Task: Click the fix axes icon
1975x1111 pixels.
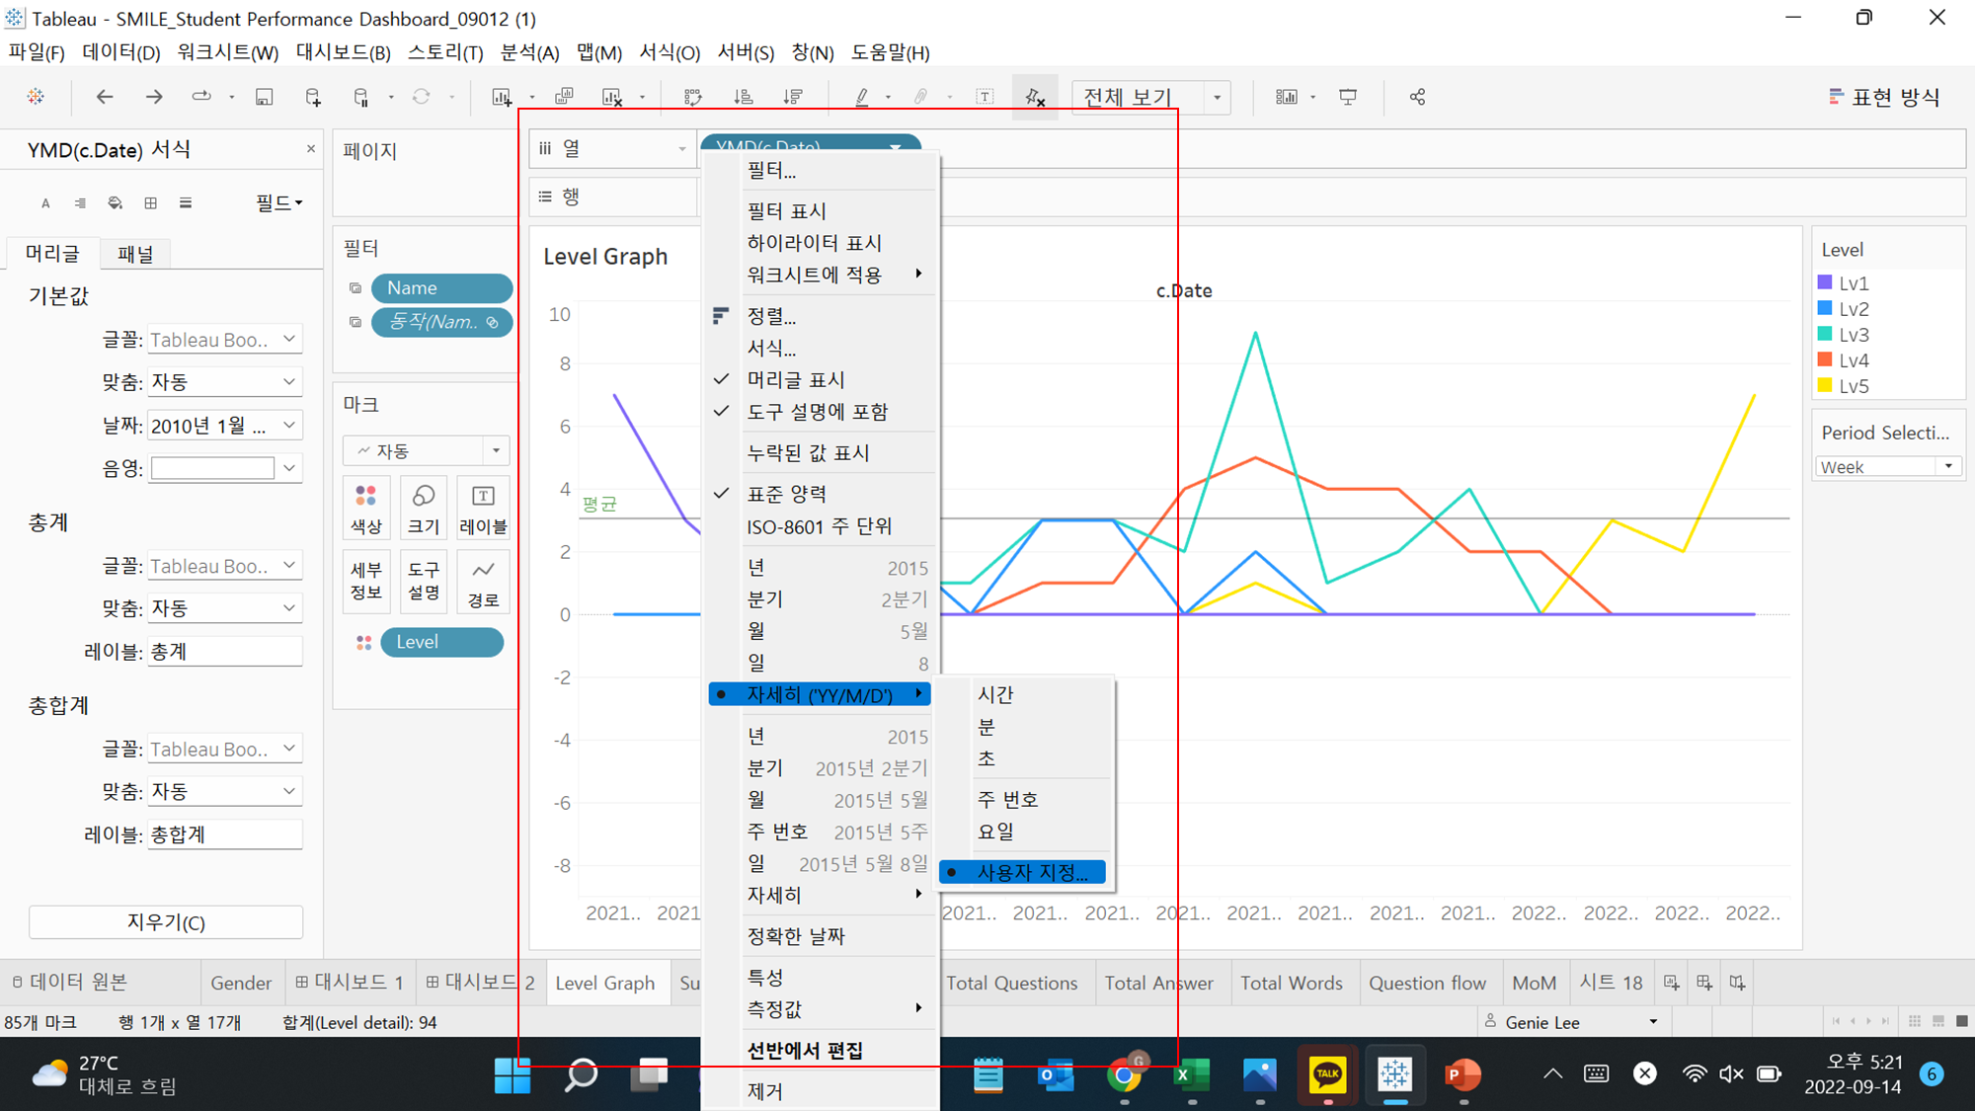Action: pyautogui.click(x=1035, y=97)
